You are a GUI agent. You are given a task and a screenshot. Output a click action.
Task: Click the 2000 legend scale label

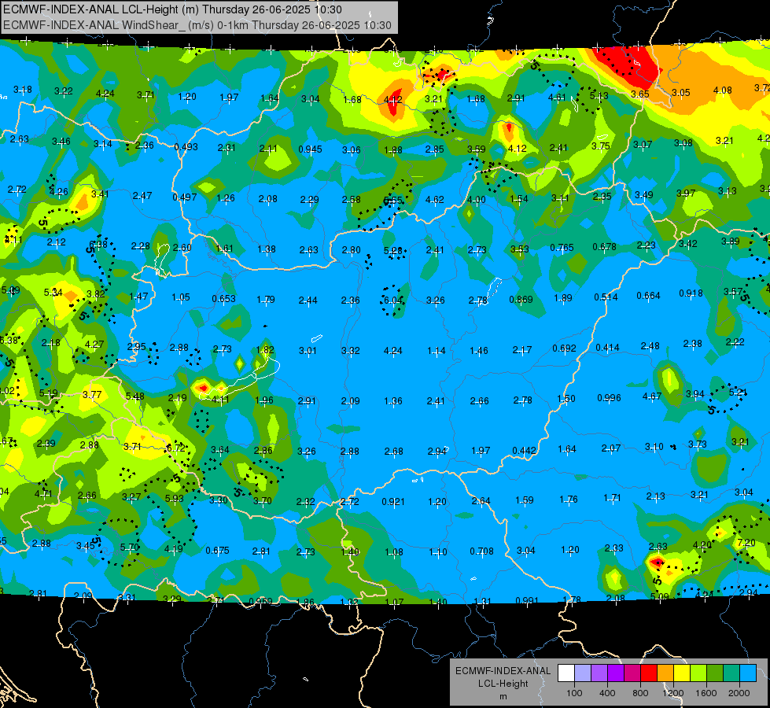coord(739,693)
